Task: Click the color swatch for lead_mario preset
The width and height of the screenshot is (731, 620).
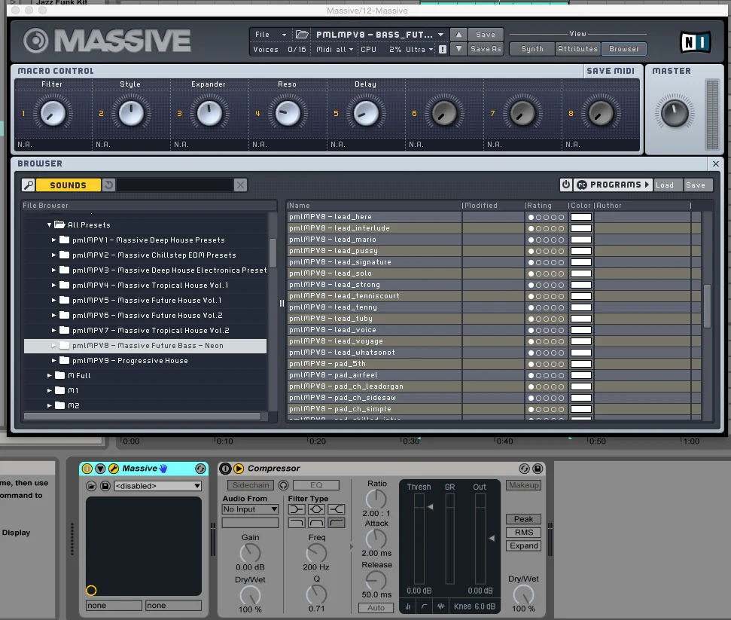Action: coord(580,240)
